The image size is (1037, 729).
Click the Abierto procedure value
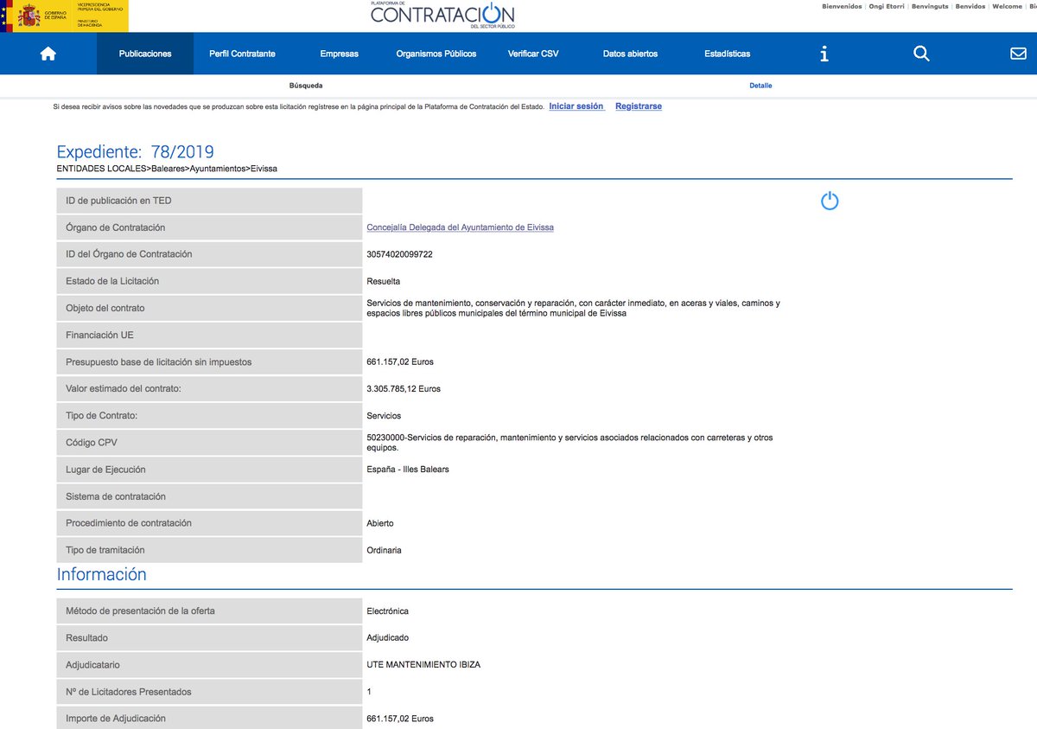(380, 523)
